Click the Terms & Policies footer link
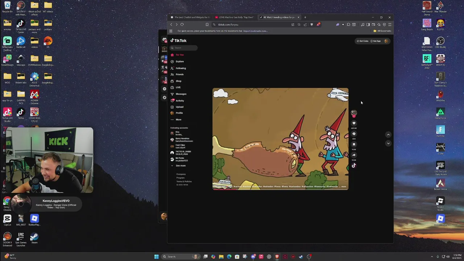Viewport: 464px width, 261px height. [184, 182]
